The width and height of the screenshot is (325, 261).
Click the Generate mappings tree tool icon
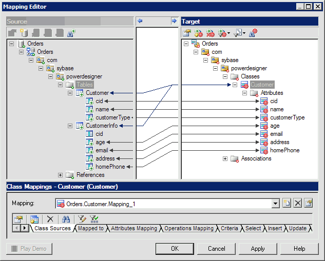click(238, 33)
